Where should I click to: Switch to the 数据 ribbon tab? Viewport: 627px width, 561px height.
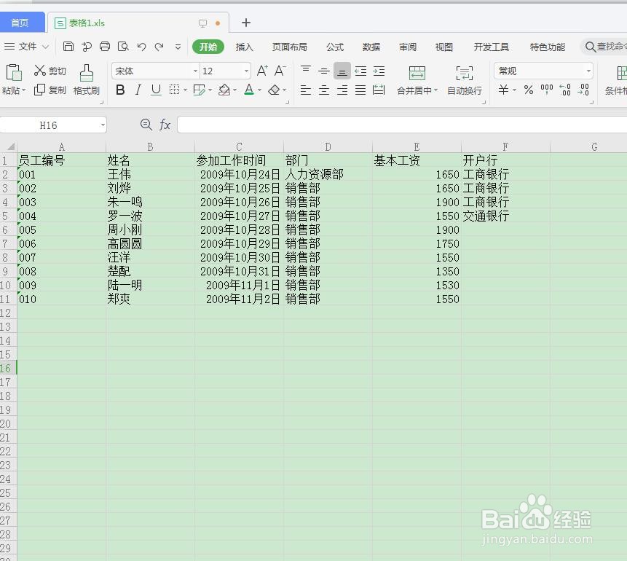click(x=371, y=47)
